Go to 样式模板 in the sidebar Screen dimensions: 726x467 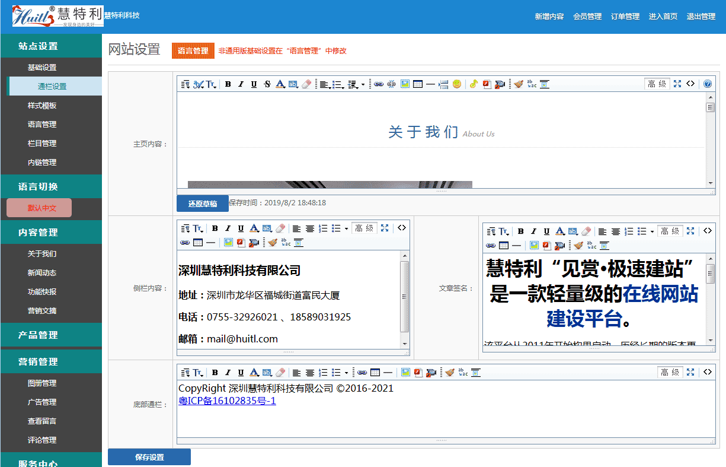pyautogui.click(x=42, y=106)
